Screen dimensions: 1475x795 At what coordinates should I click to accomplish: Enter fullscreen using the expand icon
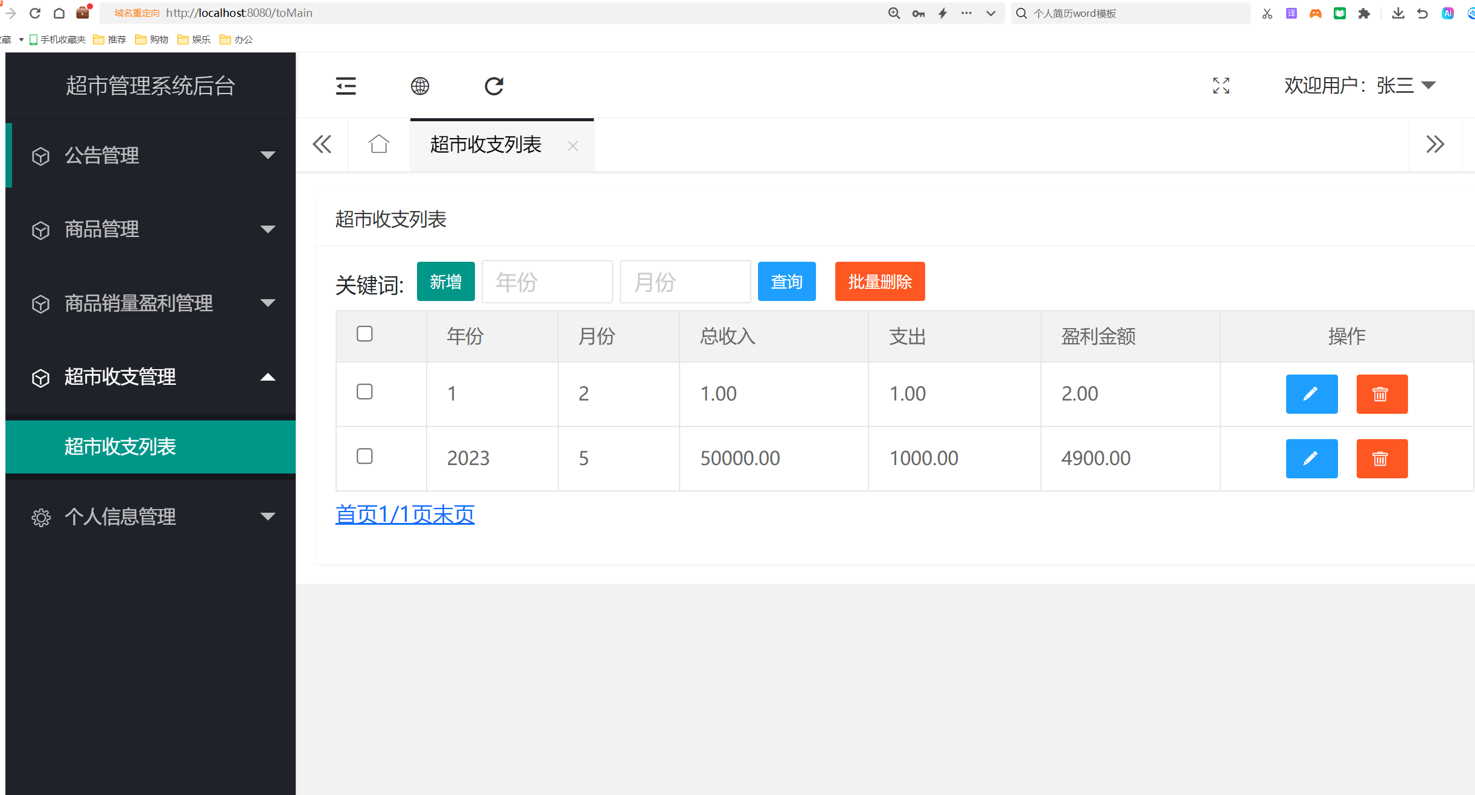1221,86
